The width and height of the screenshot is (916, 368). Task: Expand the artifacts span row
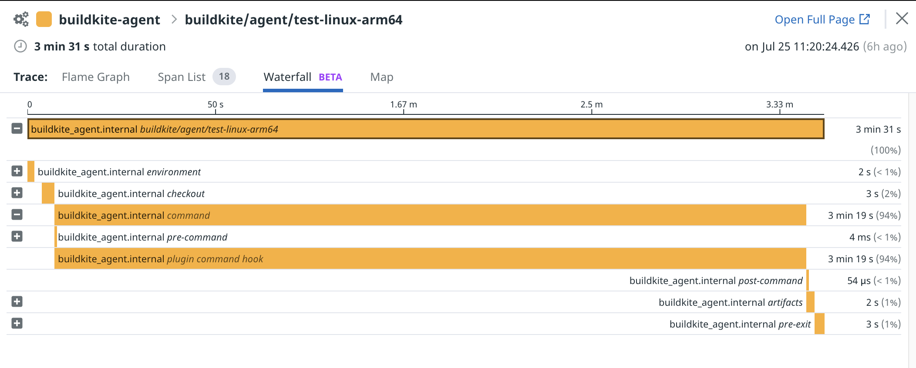[x=17, y=301]
